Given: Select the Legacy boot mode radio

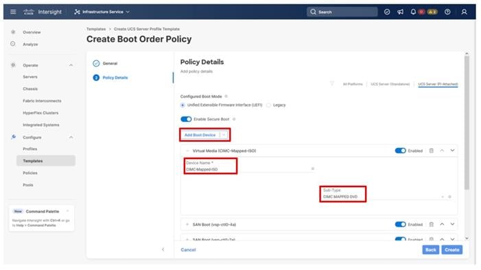Looking at the screenshot, I should click(268, 105).
